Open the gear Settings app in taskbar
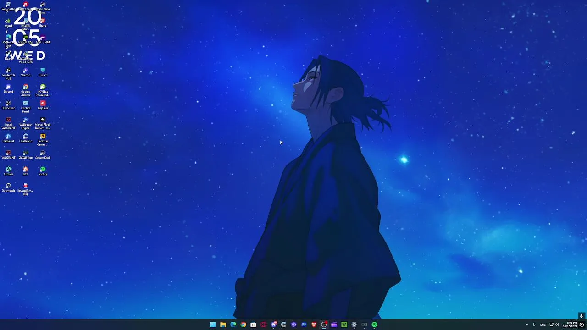 (x=354, y=324)
